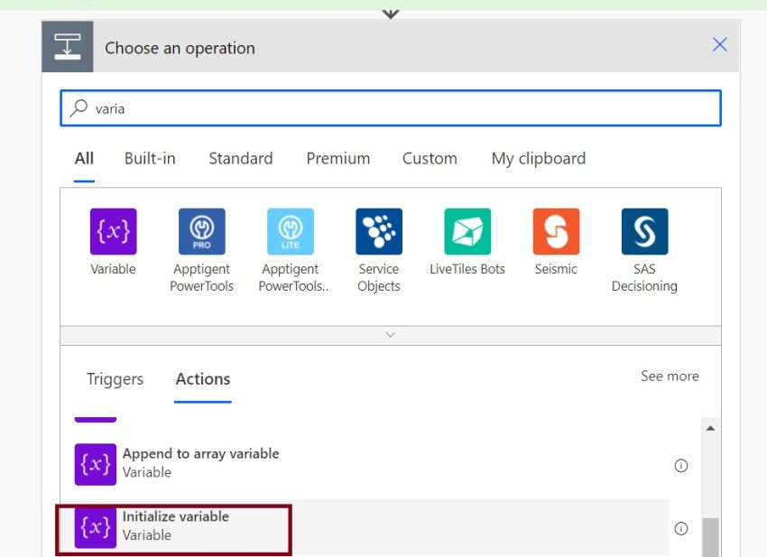Switch to the Premium tab
The height and width of the screenshot is (557, 767).
(x=337, y=158)
